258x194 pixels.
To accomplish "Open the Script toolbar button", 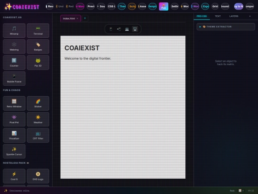I will [132, 6].
